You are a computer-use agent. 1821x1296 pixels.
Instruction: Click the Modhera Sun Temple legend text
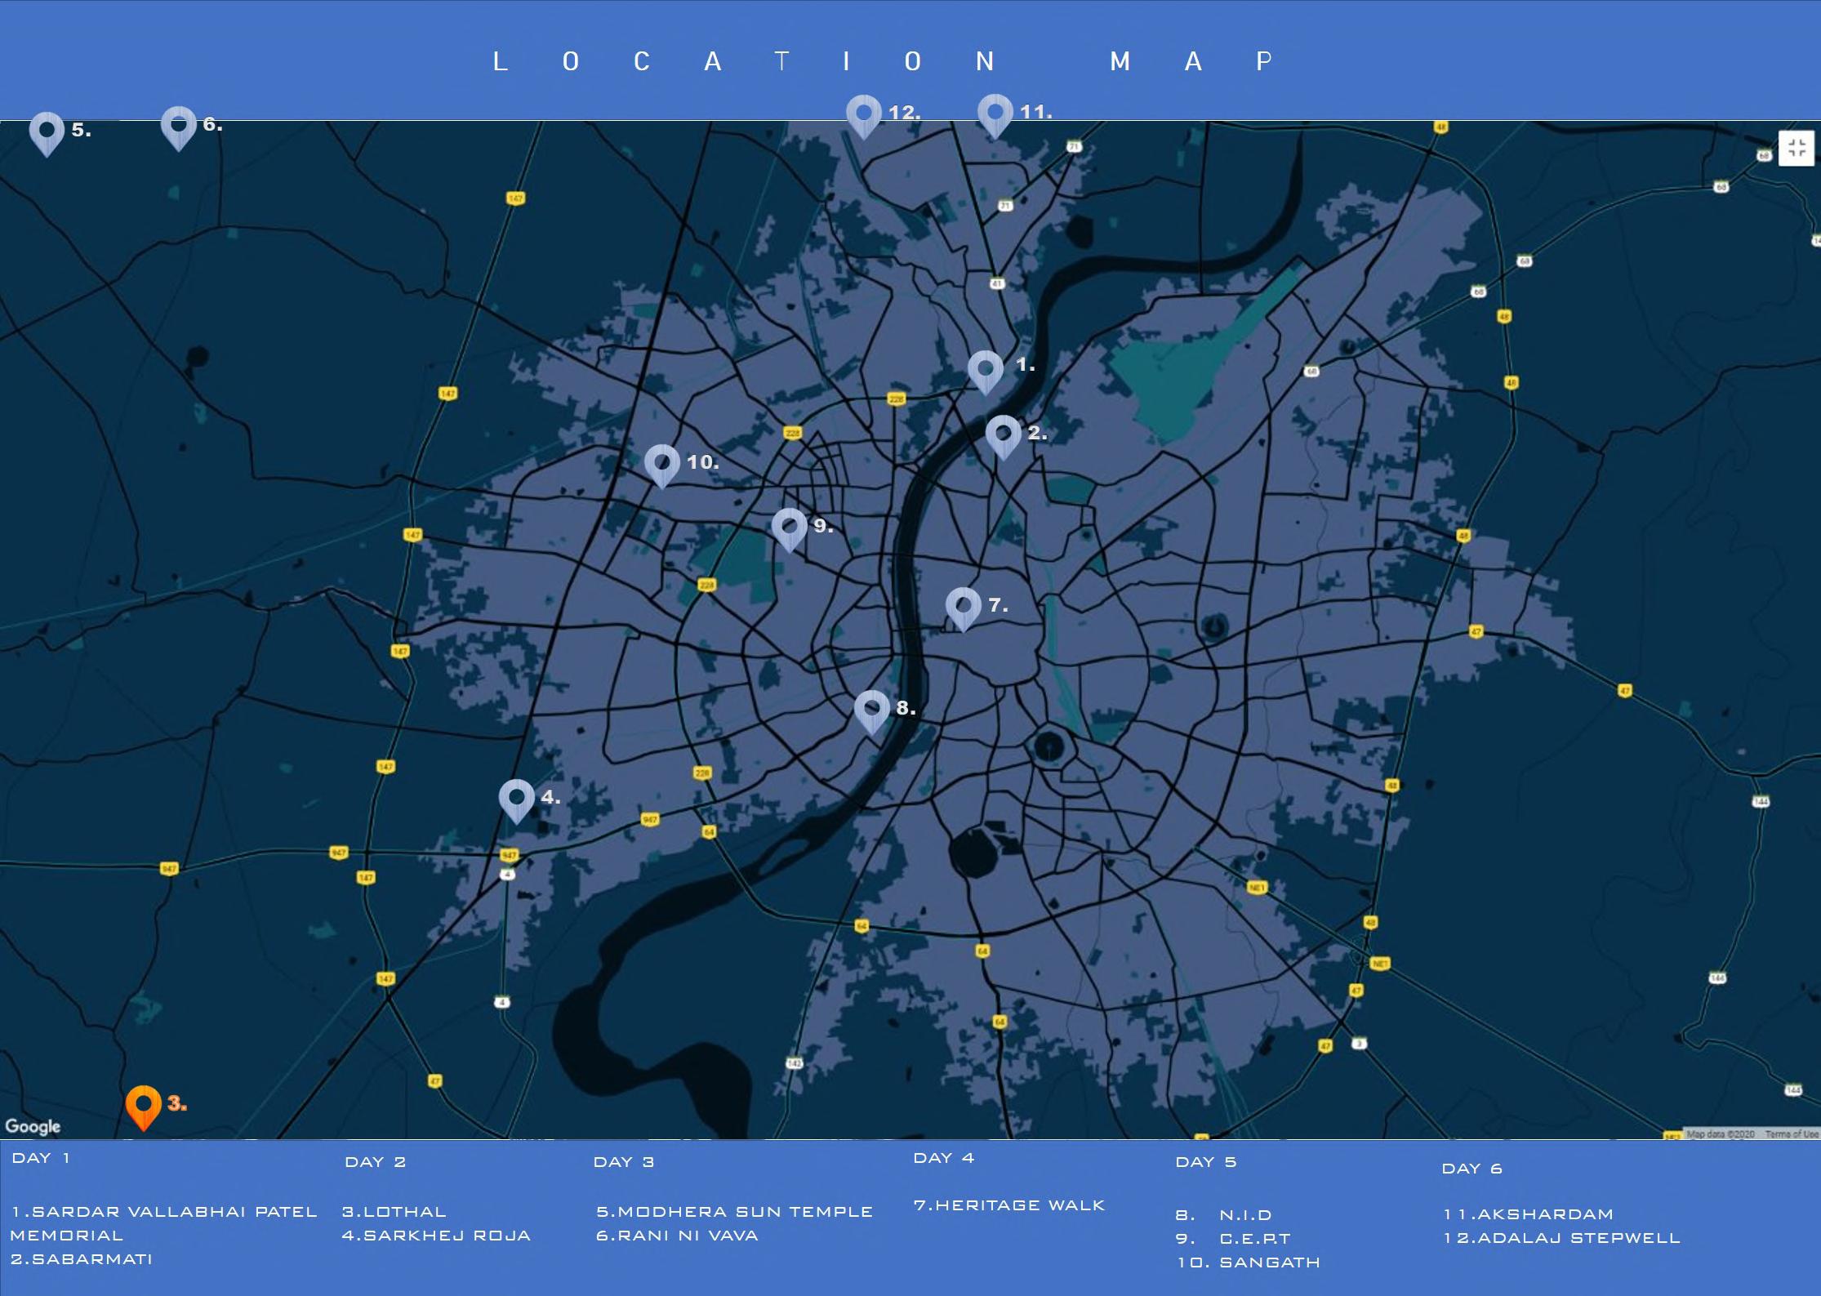(734, 1212)
